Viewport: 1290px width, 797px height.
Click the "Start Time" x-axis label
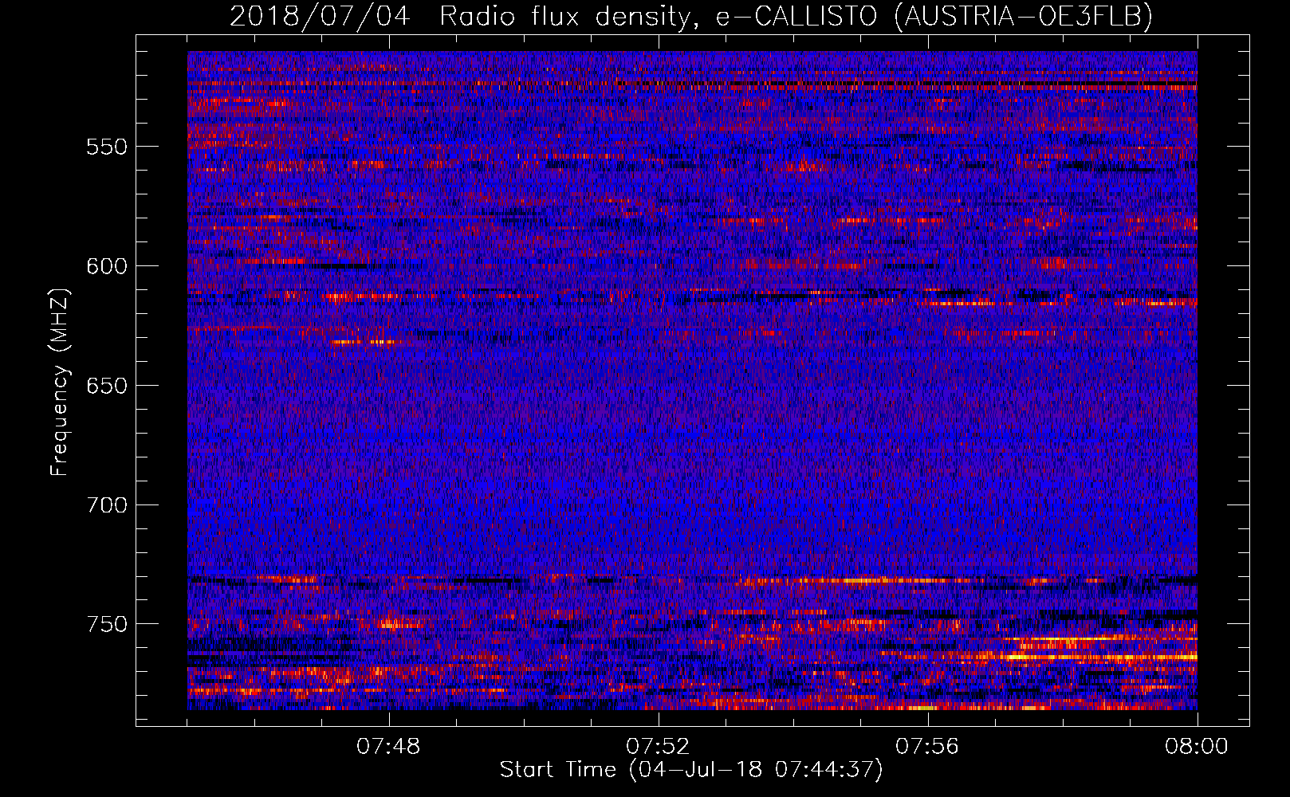692,770
